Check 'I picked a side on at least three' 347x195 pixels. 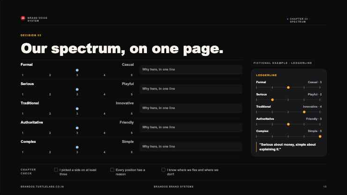56,170
